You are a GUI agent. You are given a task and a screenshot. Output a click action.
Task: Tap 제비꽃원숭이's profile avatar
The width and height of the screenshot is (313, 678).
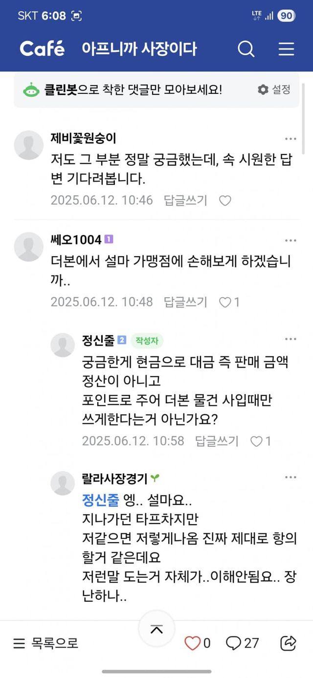click(x=29, y=145)
